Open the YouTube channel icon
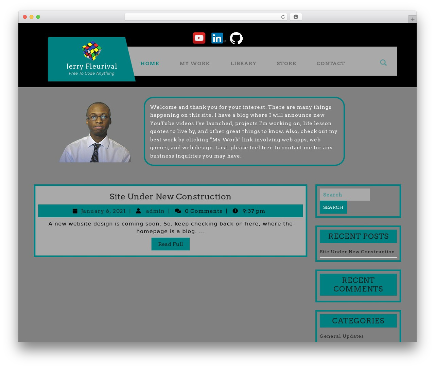The width and height of the screenshot is (435, 368). pyautogui.click(x=199, y=38)
